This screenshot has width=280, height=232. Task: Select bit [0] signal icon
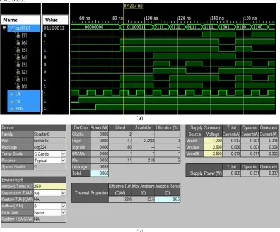pyautogui.click(x=18, y=86)
